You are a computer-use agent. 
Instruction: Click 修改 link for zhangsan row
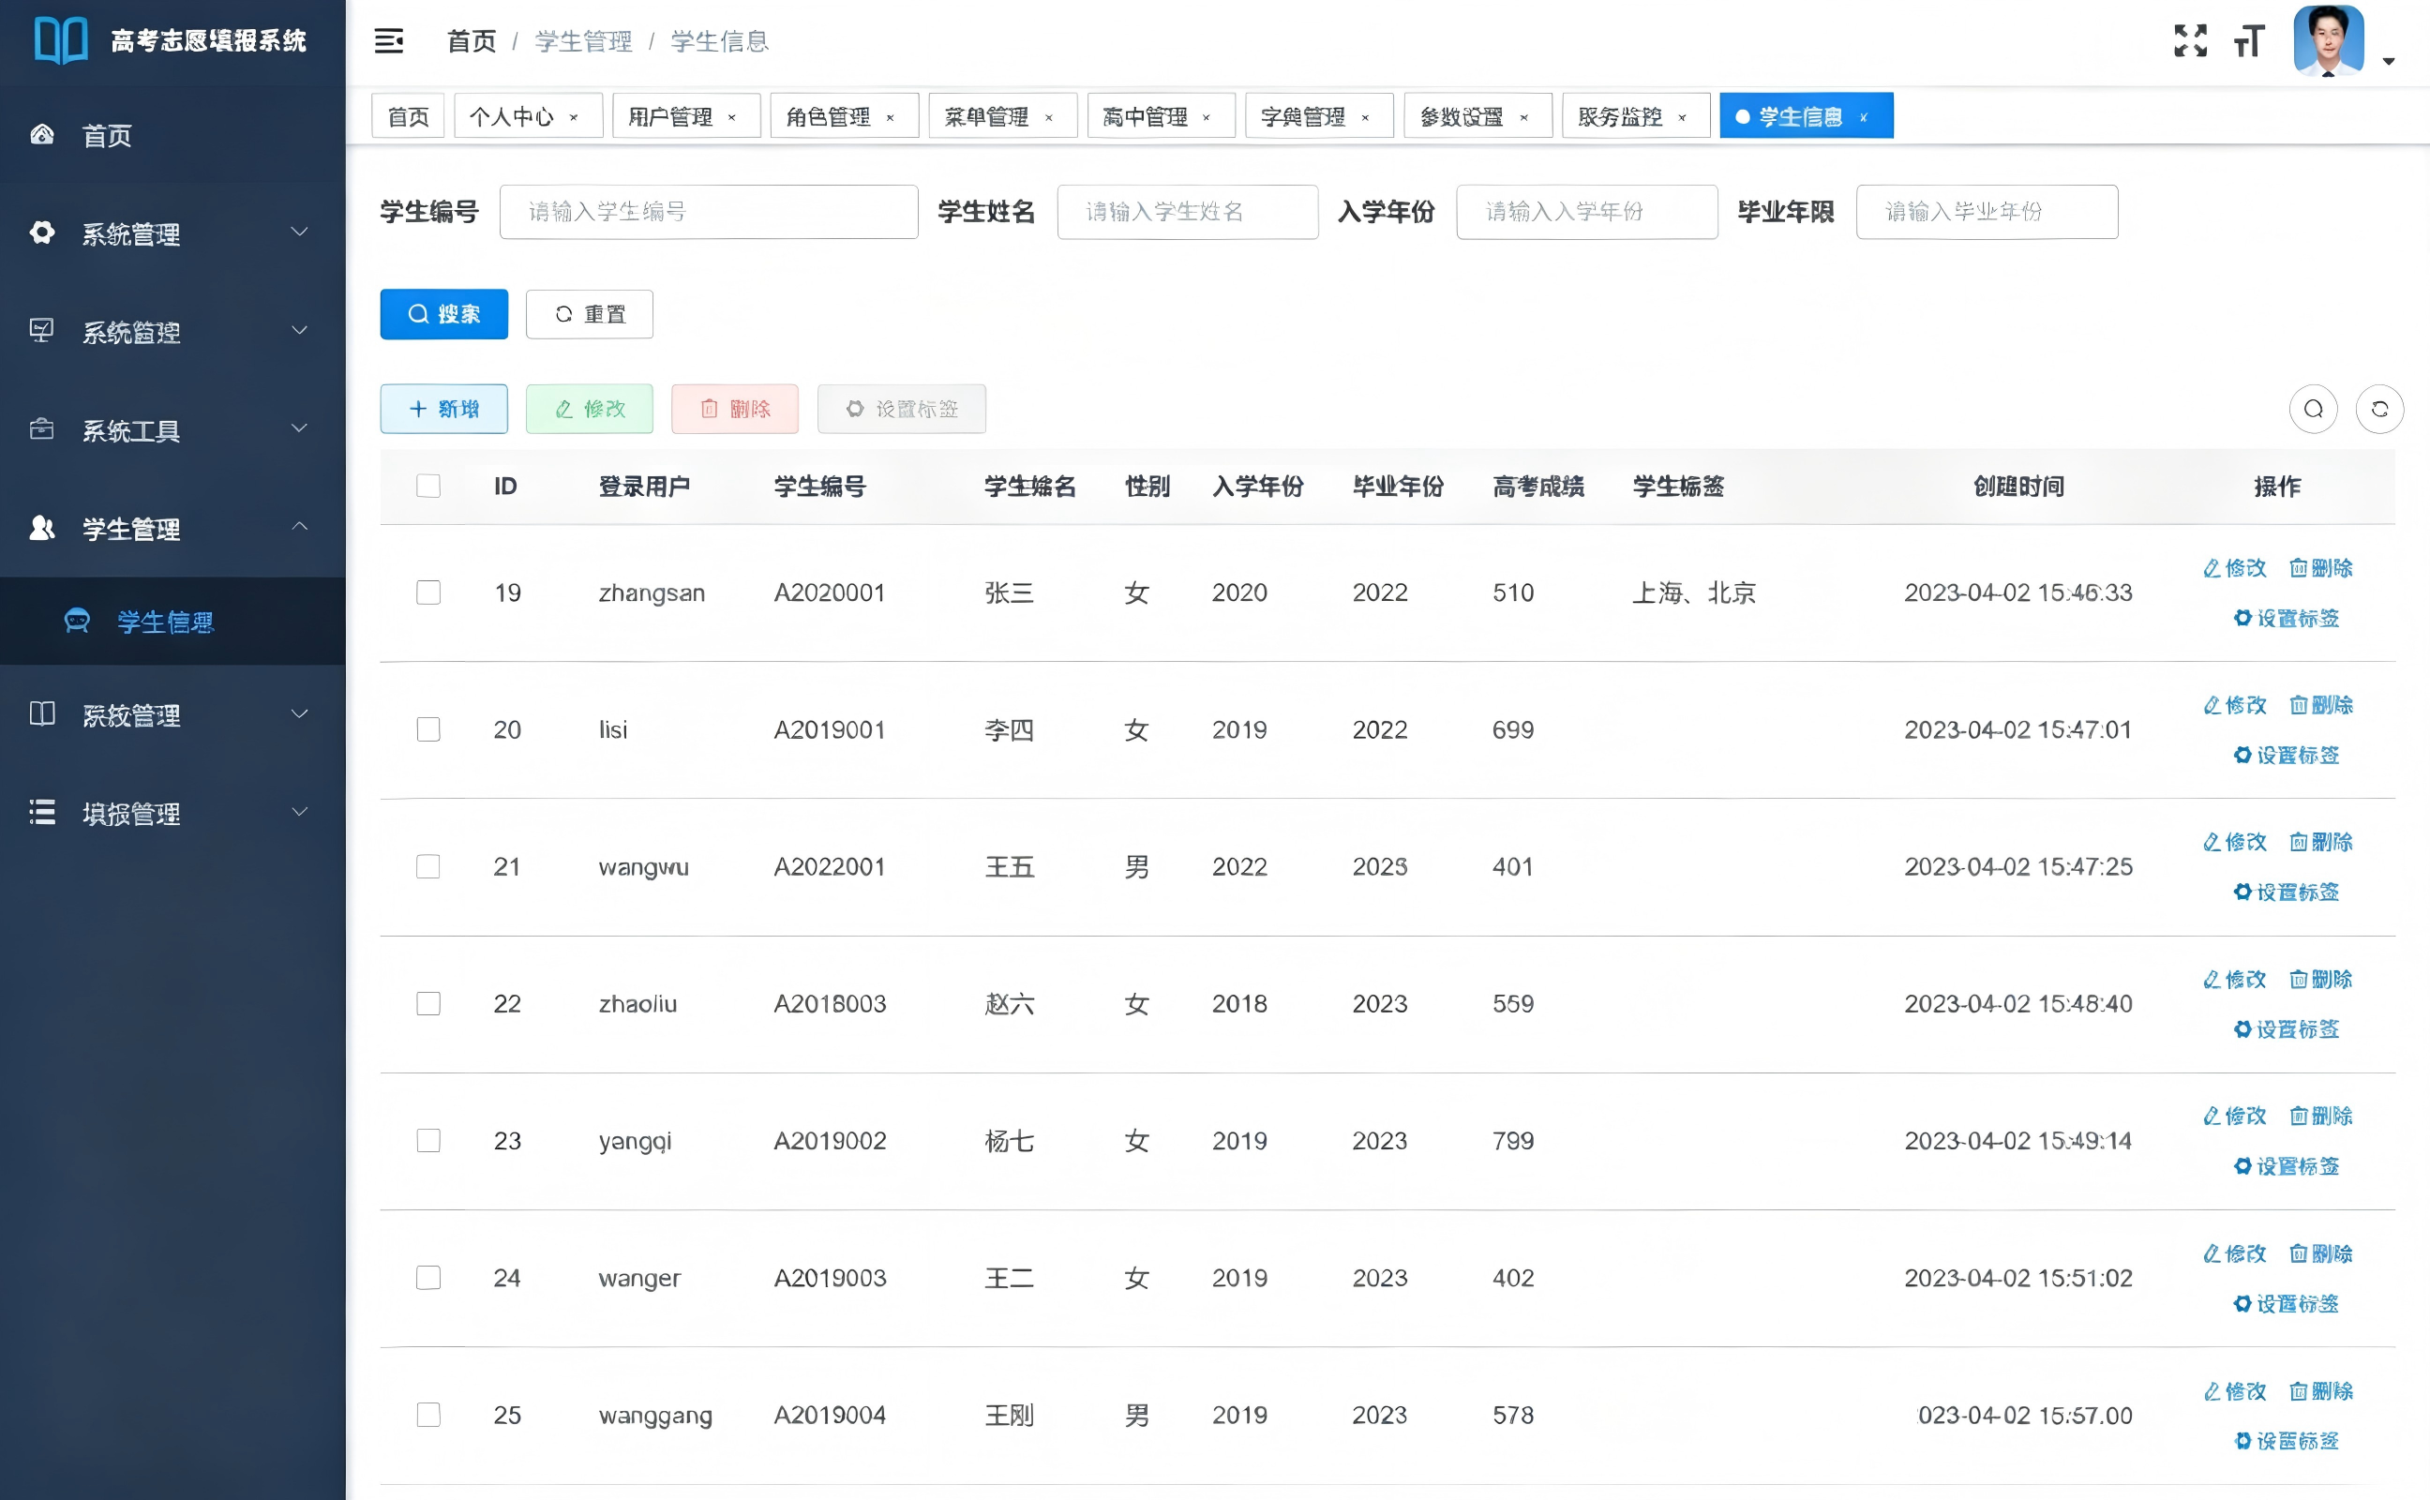point(2235,567)
